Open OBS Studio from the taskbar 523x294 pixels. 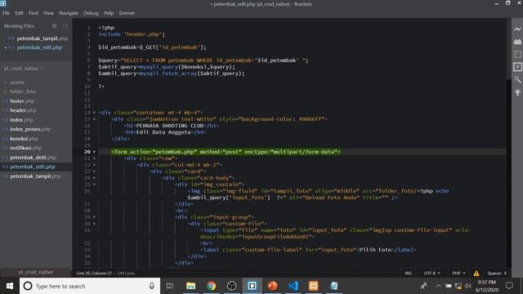[x=231, y=286]
